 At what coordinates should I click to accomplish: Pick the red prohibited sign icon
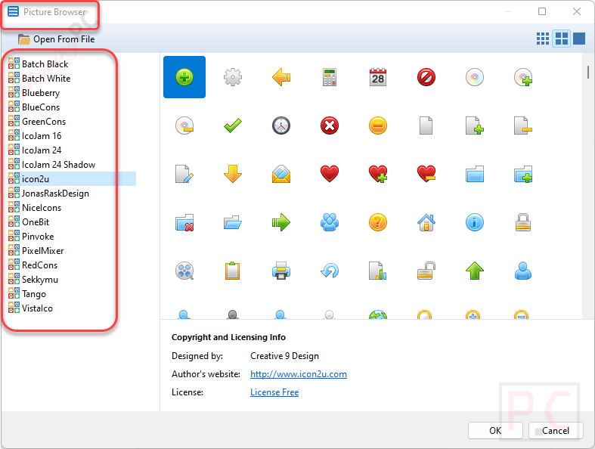(426, 77)
